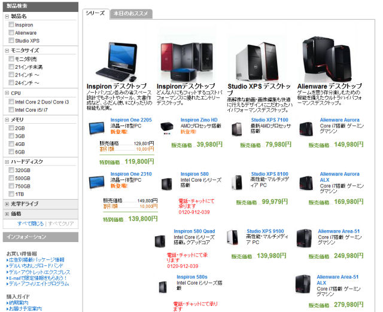
Task: Check the モニタ別売 filter
Action: pos(11,59)
